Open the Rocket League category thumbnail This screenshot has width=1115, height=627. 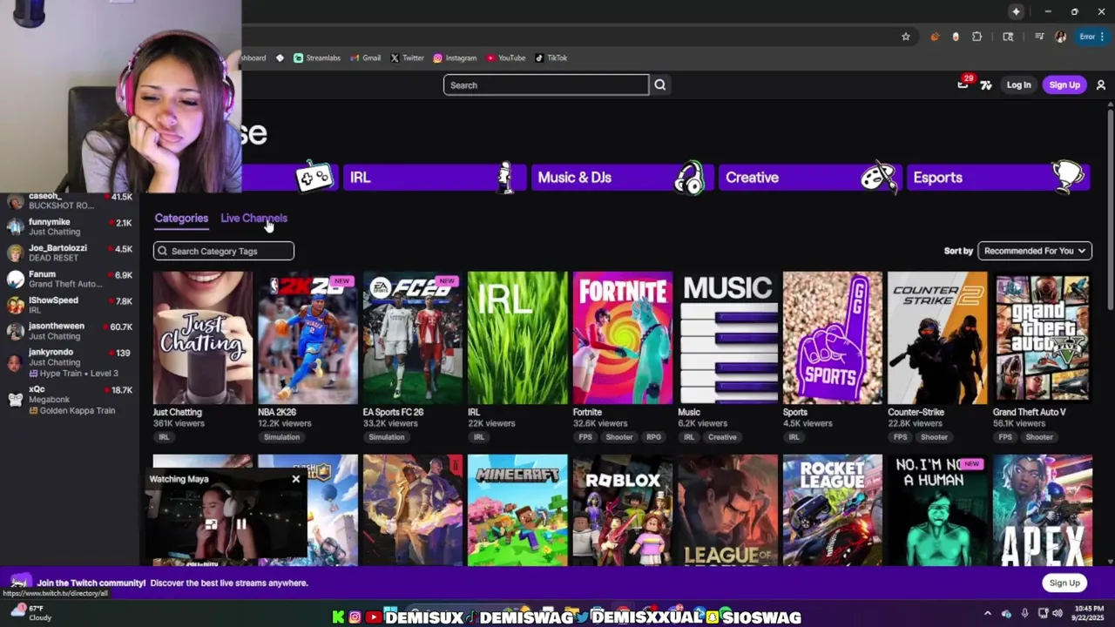(x=833, y=510)
